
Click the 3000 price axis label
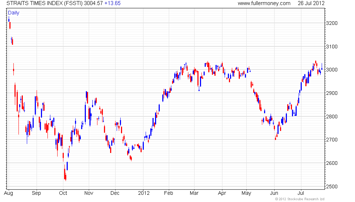point(332,70)
